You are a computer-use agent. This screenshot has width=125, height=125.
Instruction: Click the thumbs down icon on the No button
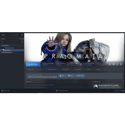click(69, 76)
